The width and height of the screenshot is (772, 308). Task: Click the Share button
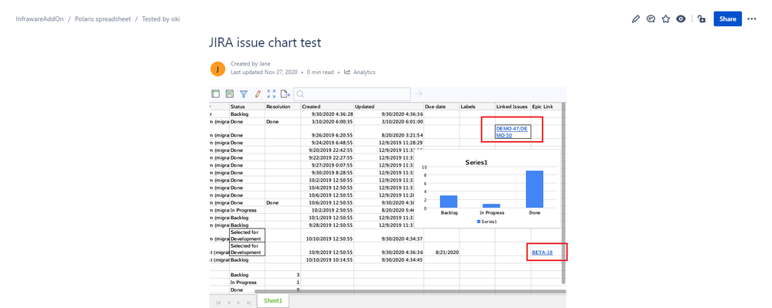(728, 19)
